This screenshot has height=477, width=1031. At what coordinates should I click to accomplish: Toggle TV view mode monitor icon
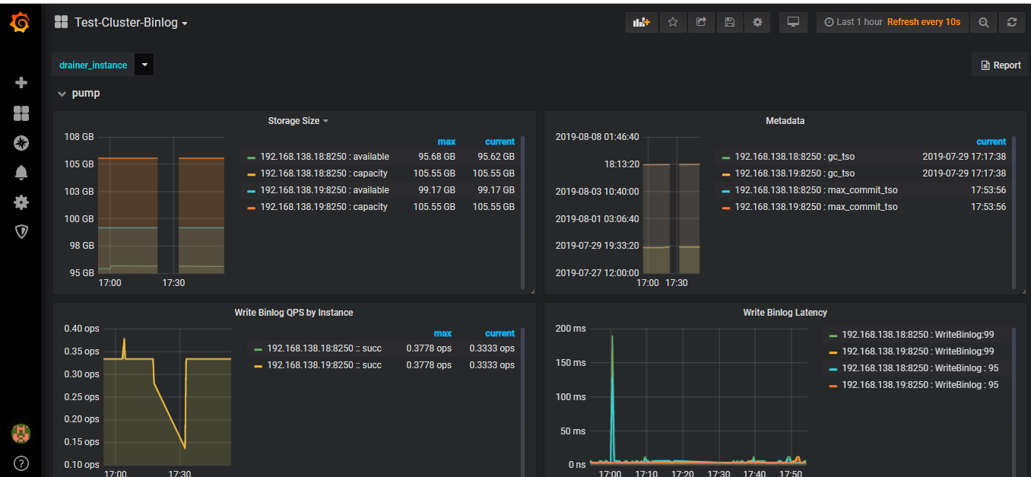click(793, 22)
